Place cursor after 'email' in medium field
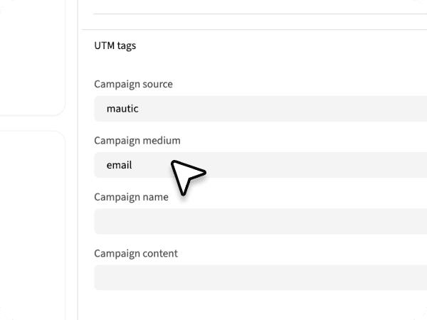 [134, 165]
